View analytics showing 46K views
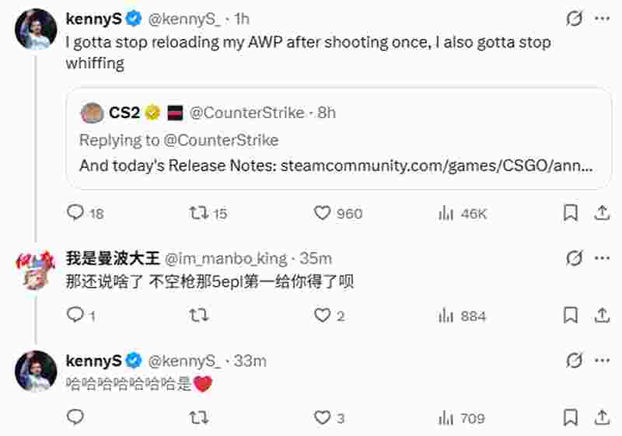This screenshot has height=436, width=622. tap(446, 212)
